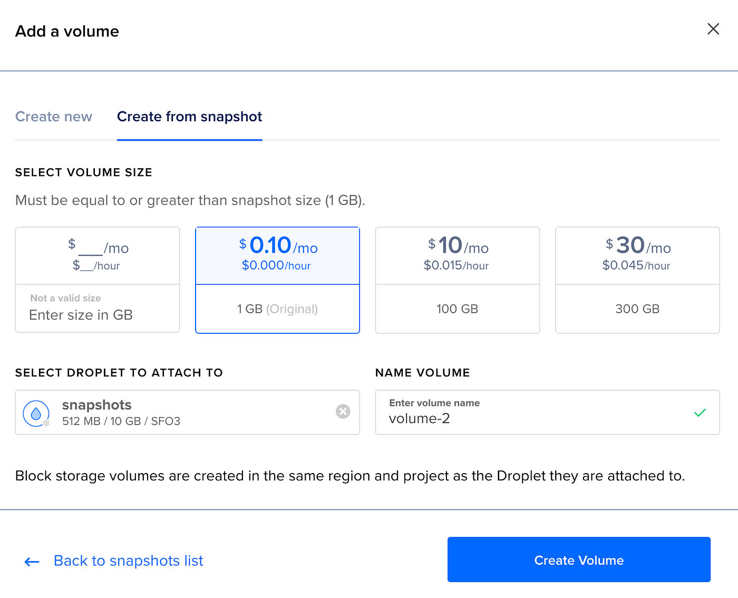
Task: Click the $10/mo price label
Action: (x=457, y=246)
